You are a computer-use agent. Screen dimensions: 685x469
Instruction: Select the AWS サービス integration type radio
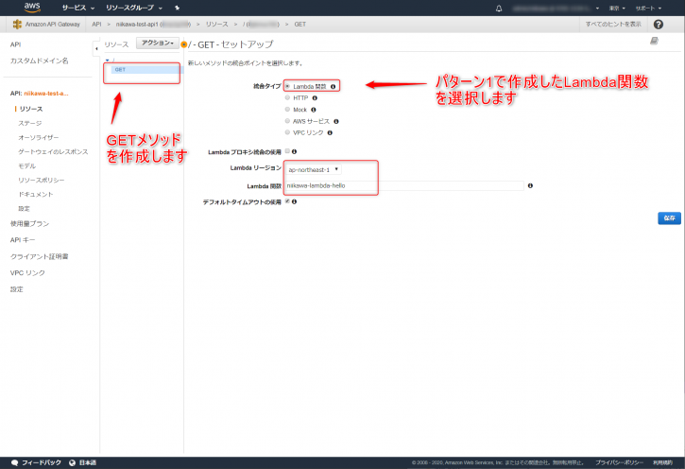[287, 121]
